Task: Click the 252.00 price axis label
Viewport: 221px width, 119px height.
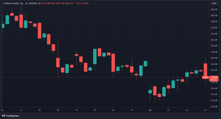Action: 214,40
